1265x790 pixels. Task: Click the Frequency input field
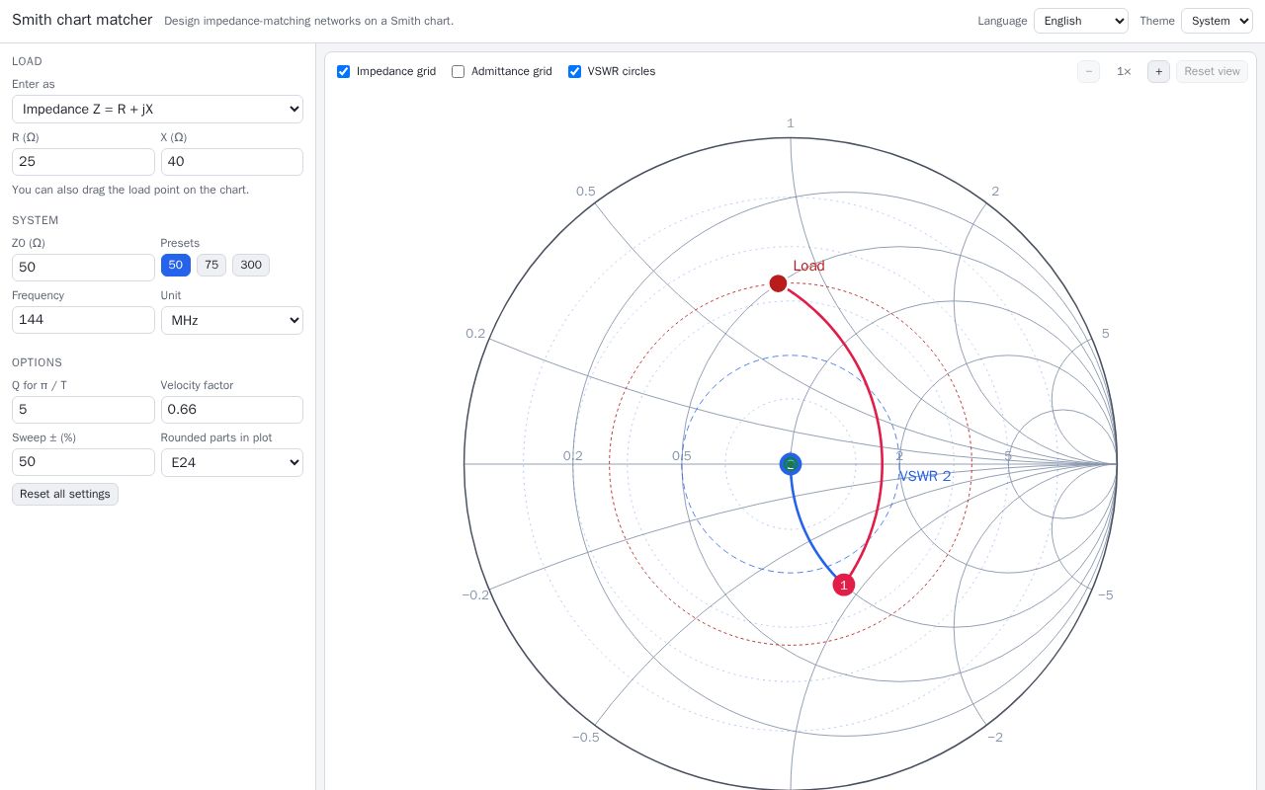click(x=83, y=320)
